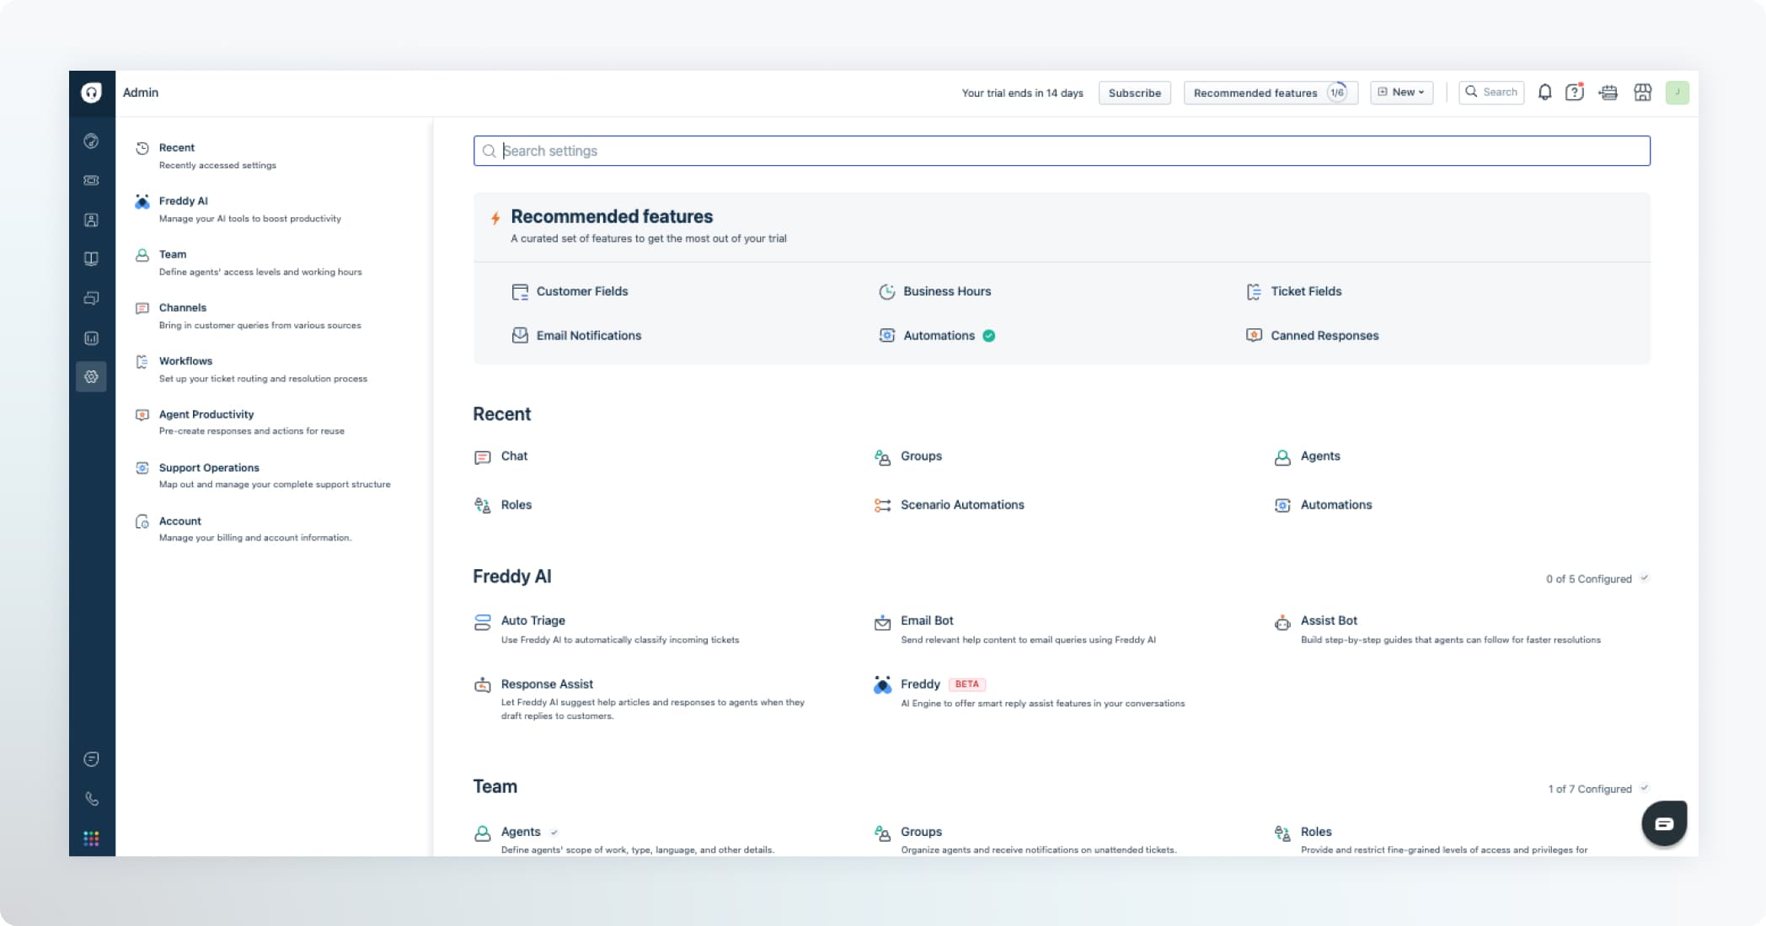Click the Freshdesk headphone logo
Viewport: 1766px width, 926px height.
92,93
